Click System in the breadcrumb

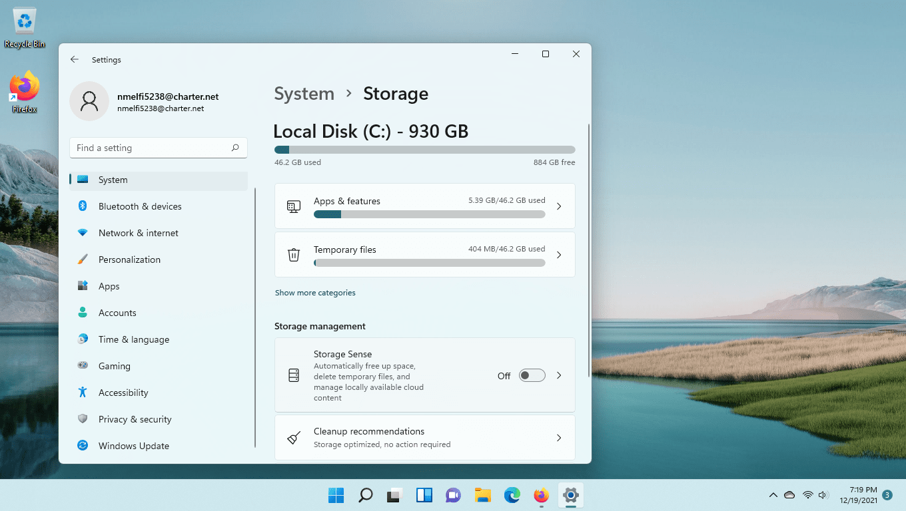point(304,94)
